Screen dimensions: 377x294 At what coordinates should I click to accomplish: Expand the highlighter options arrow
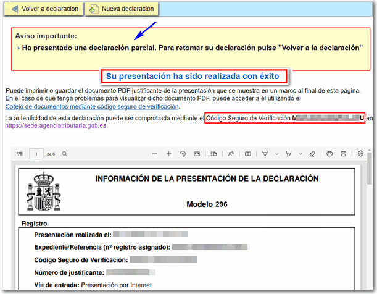pos(300,154)
